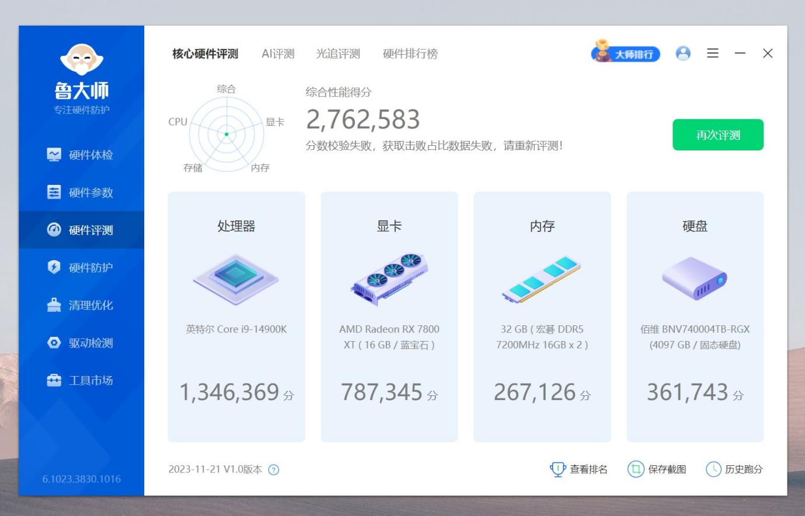805x516 pixels.
Task: Open the hamburger main menu
Action: [x=713, y=53]
